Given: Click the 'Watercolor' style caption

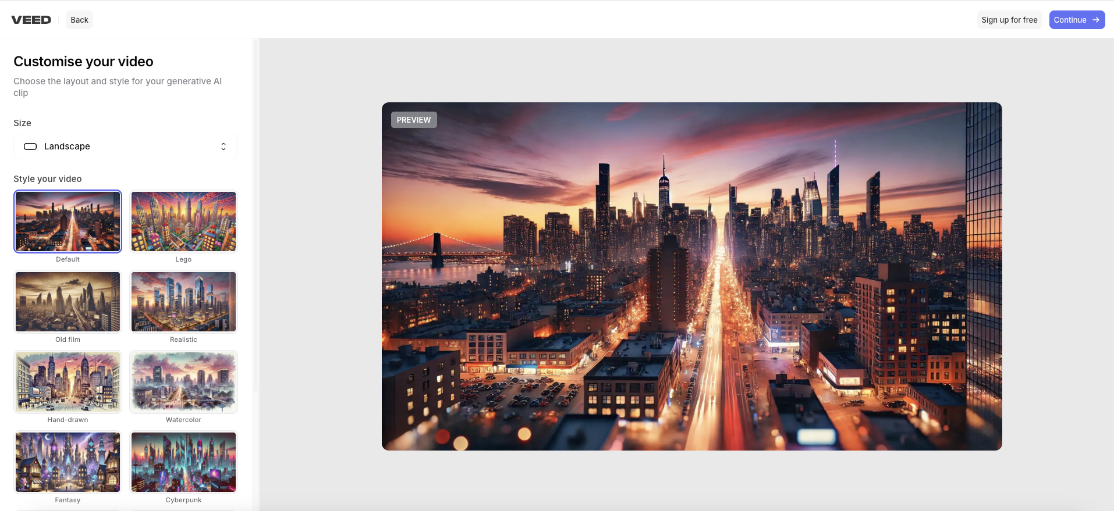Looking at the screenshot, I should (183, 420).
